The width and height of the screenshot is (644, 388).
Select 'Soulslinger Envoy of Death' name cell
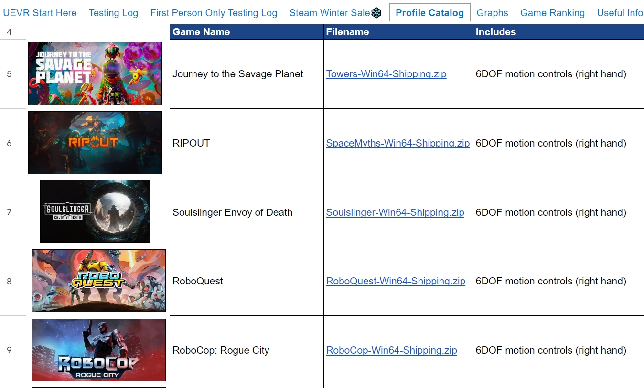click(247, 212)
